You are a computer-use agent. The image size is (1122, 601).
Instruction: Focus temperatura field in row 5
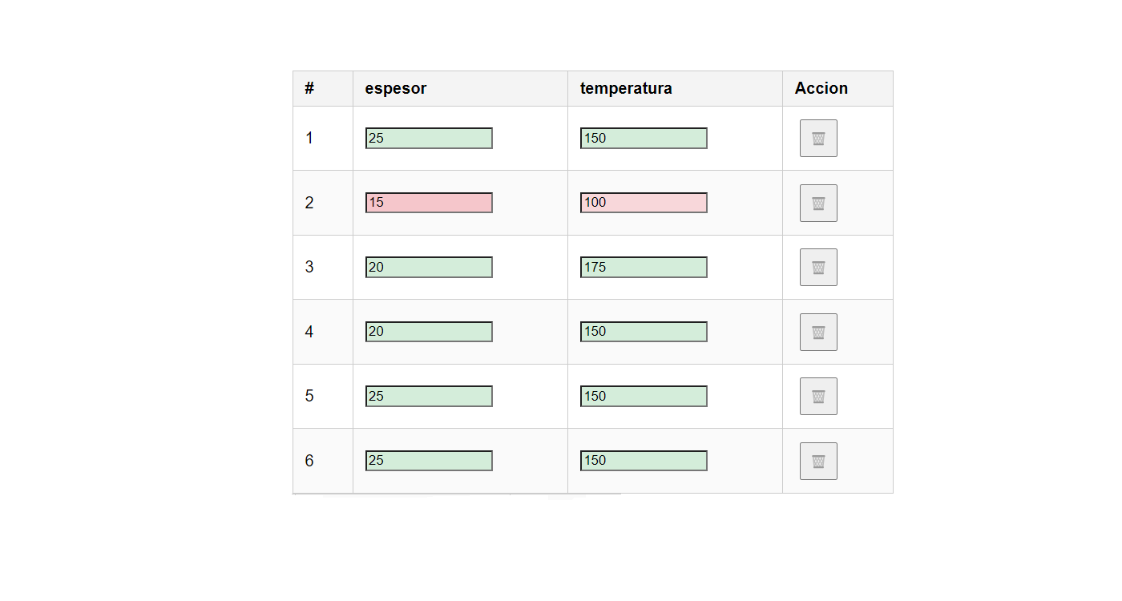point(644,397)
